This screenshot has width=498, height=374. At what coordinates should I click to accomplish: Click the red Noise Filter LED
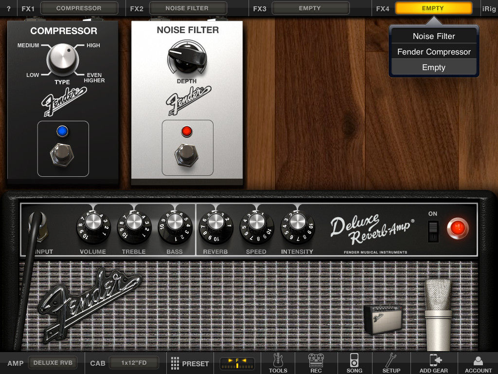click(187, 131)
